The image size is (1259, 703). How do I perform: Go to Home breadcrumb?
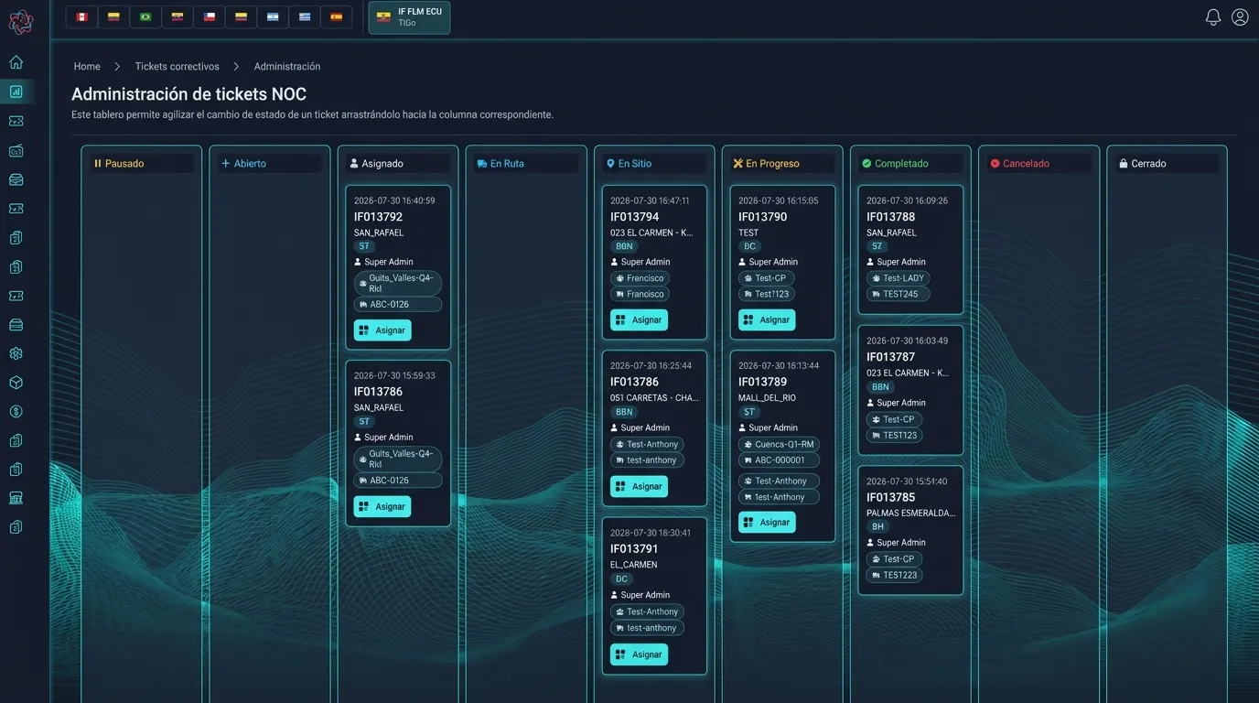(x=87, y=67)
